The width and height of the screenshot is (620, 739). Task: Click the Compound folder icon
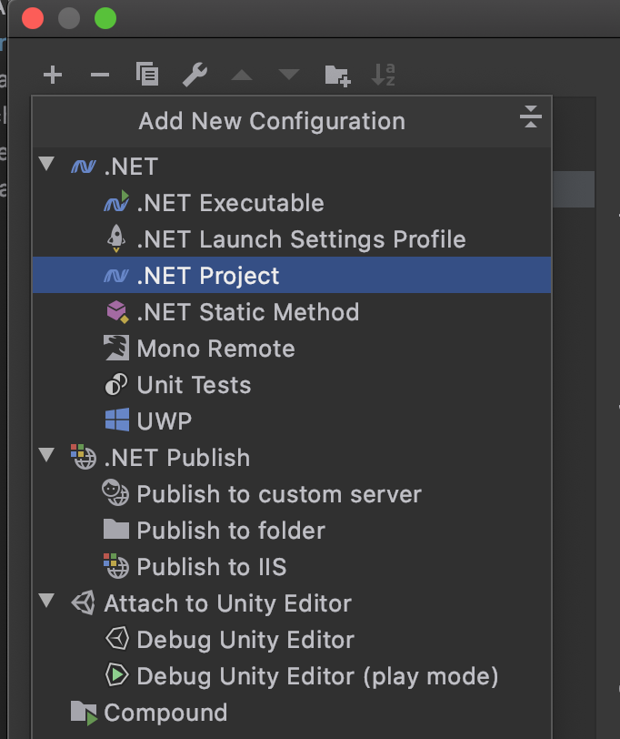tap(84, 713)
